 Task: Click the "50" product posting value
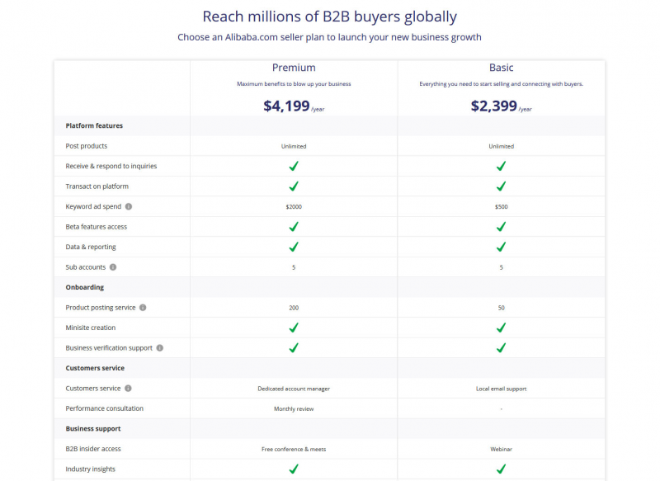(501, 308)
